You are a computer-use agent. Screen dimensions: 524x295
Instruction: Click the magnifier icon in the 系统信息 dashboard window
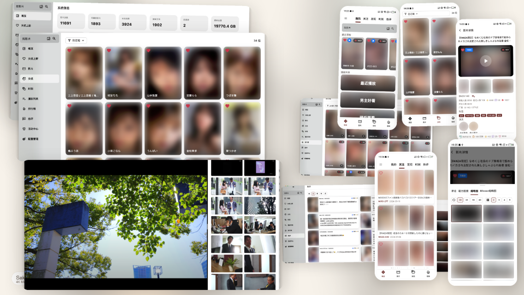[x=47, y=6]
